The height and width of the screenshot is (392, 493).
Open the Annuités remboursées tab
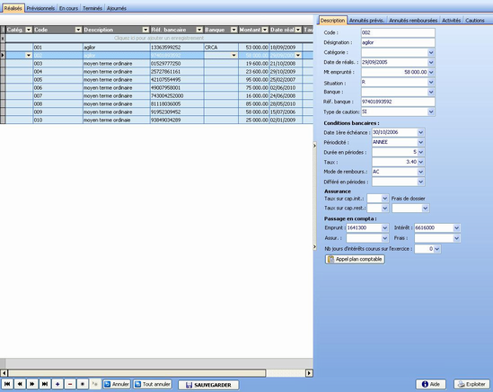(x=413, y=21)
